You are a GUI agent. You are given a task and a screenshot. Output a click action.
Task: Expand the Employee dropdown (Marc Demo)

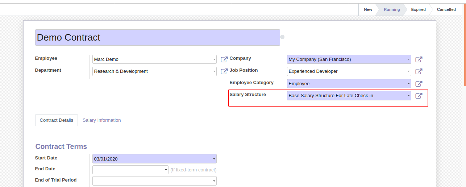coord(214,59)
